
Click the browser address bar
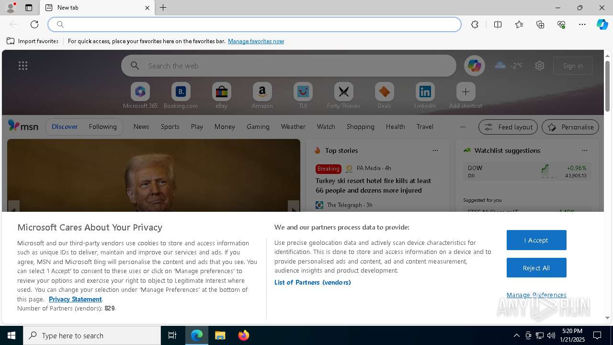[x=255, y=24]
